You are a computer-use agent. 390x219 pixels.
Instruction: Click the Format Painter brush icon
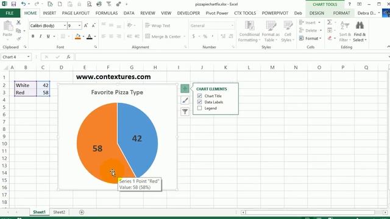pos(19,39)
